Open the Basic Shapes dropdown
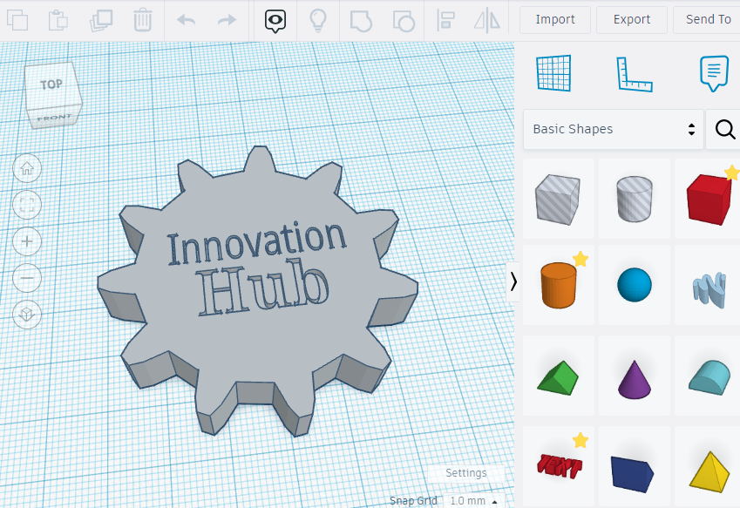740x508 pixels. 613,129
